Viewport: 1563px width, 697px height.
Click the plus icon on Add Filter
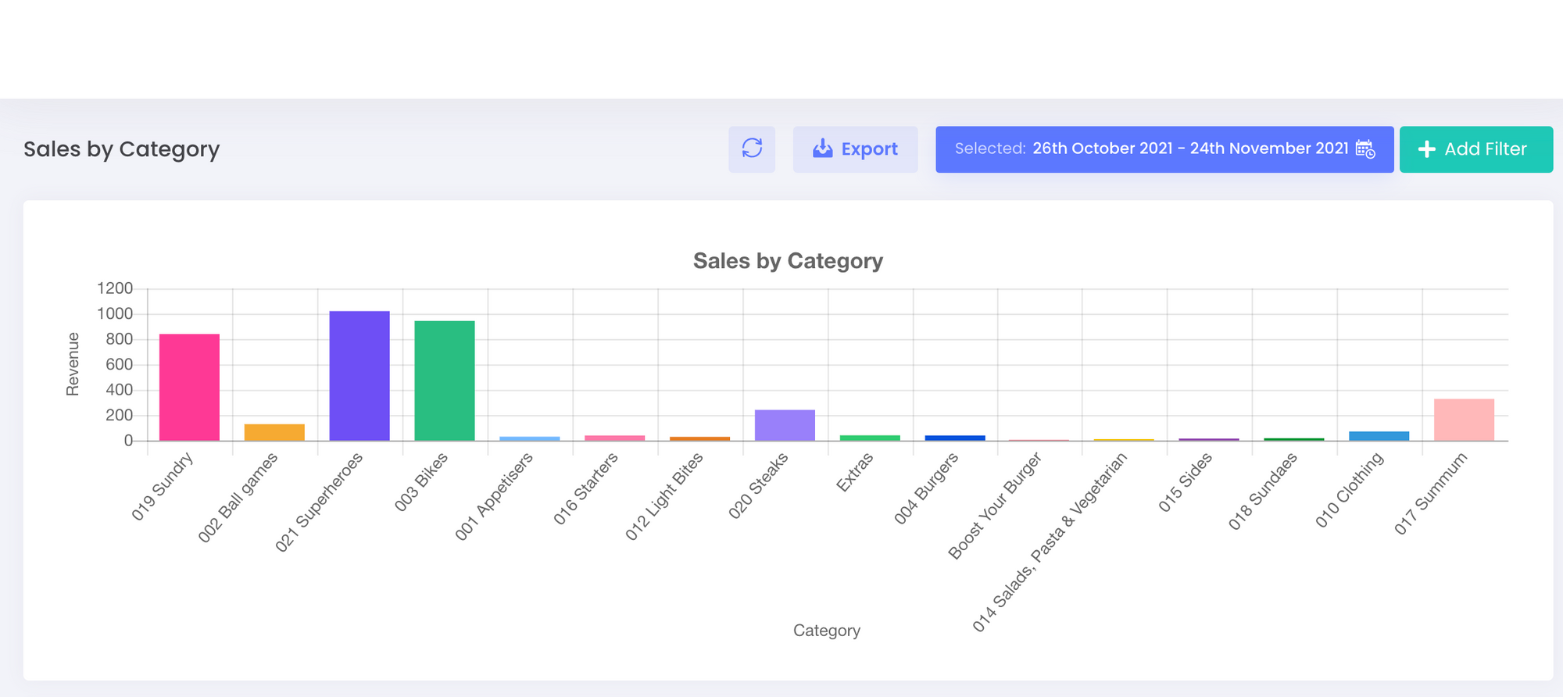1426,148
